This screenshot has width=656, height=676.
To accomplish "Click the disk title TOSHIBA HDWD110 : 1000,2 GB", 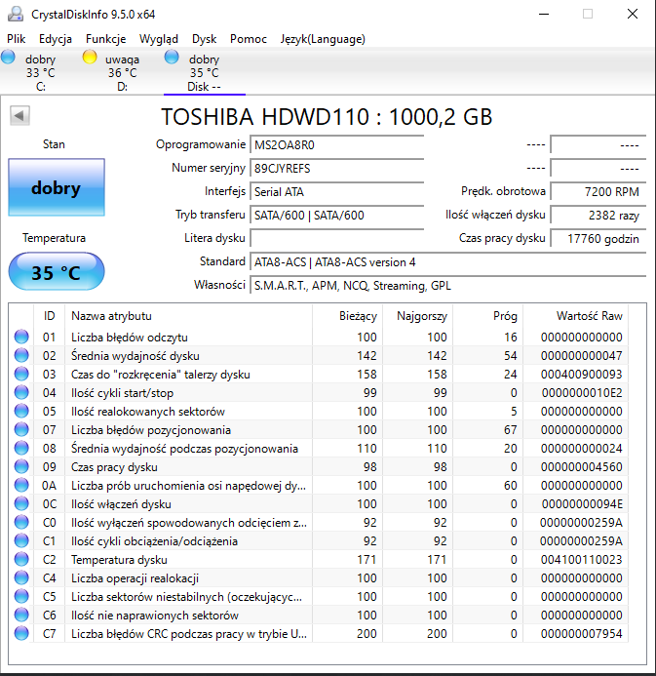I will click(327, 116).
